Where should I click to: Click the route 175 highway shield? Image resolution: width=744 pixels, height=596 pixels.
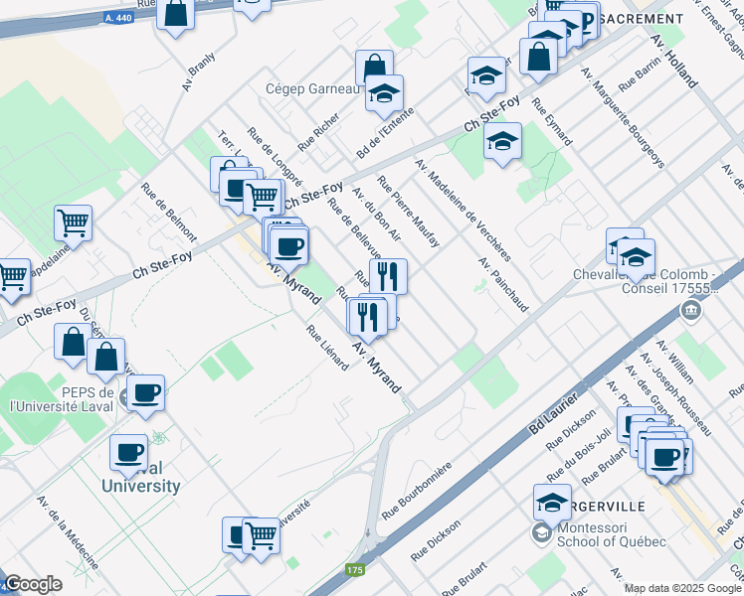pos(355,569)
